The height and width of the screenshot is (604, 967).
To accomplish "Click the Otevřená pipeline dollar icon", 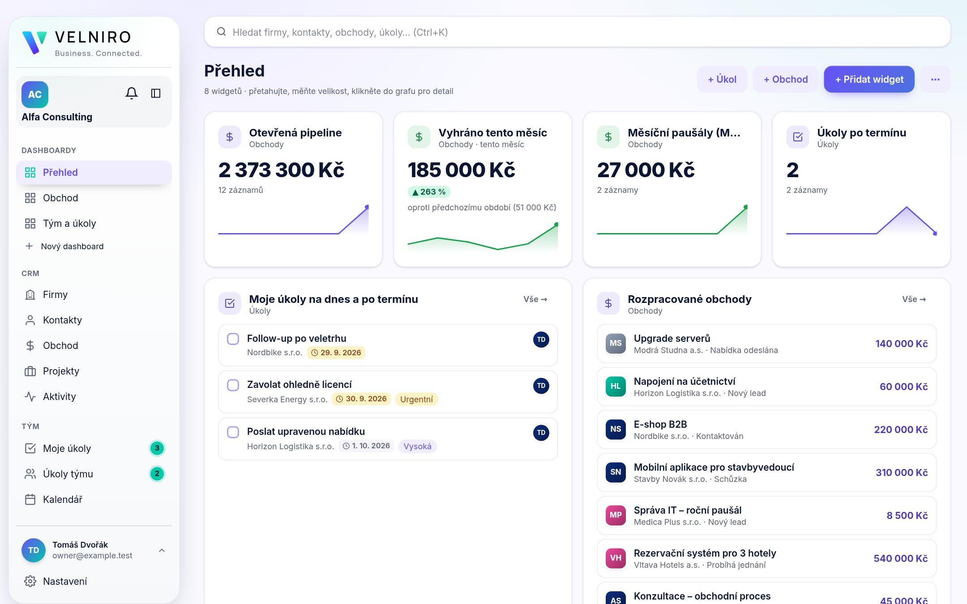I will 230,137.
